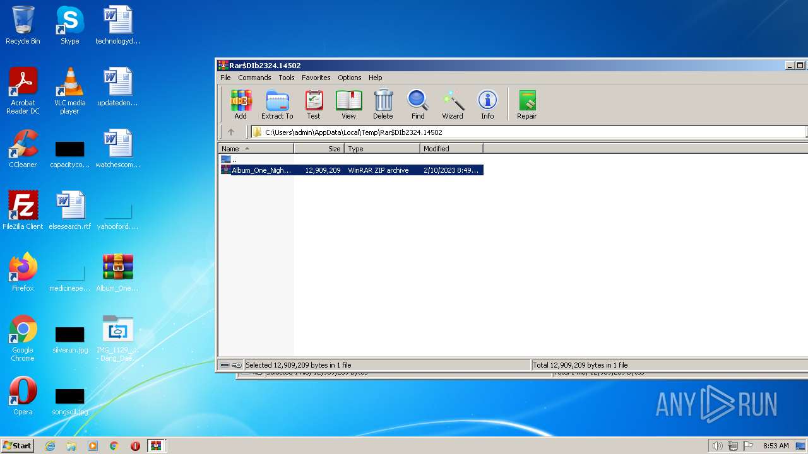Image resolution: width=808 pixels, height=454 pixels.
Task: Click the archive path address field
Action: [x=528, y=132]
